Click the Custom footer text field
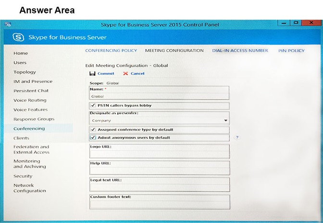The image size is (323, 223). tap(160, 204)
